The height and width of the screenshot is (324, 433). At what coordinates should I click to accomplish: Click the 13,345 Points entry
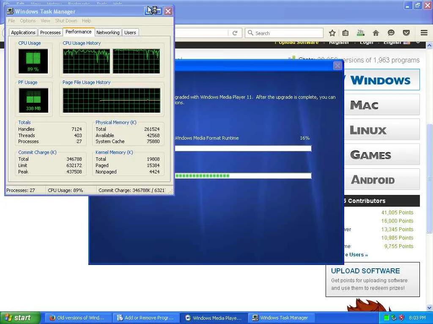coord(397,229)
